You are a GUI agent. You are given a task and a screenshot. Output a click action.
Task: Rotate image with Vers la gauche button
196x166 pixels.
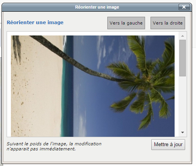point(126,23)
